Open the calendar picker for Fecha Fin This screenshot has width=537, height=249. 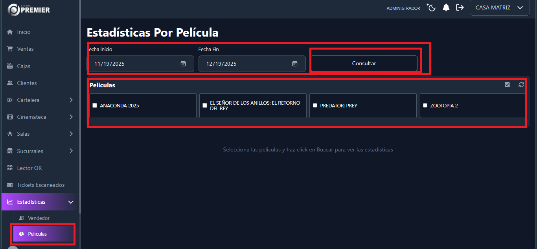[x=295, y=63]
